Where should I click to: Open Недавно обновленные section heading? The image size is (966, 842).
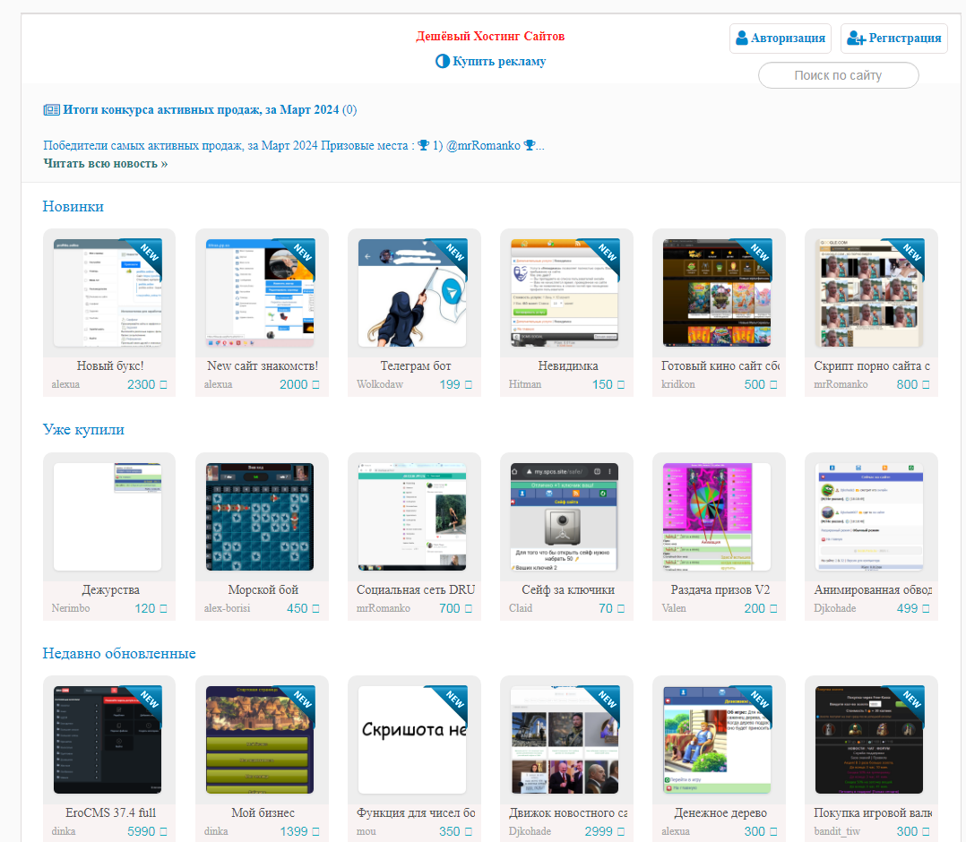119,653
